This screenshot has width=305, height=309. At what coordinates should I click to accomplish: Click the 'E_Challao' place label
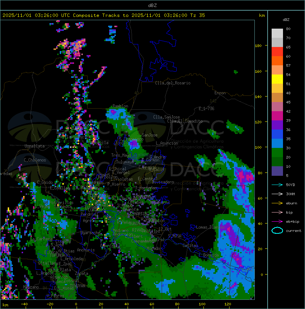click(60, 188)
